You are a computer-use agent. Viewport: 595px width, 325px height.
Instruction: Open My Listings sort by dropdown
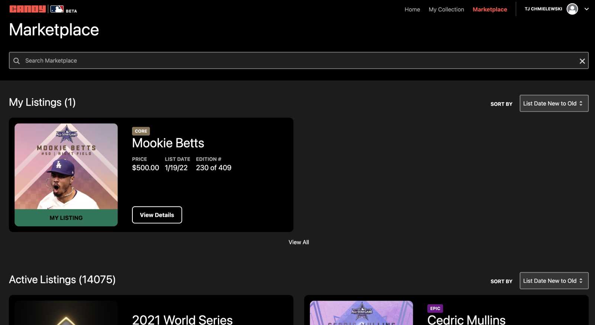(554, 104)
